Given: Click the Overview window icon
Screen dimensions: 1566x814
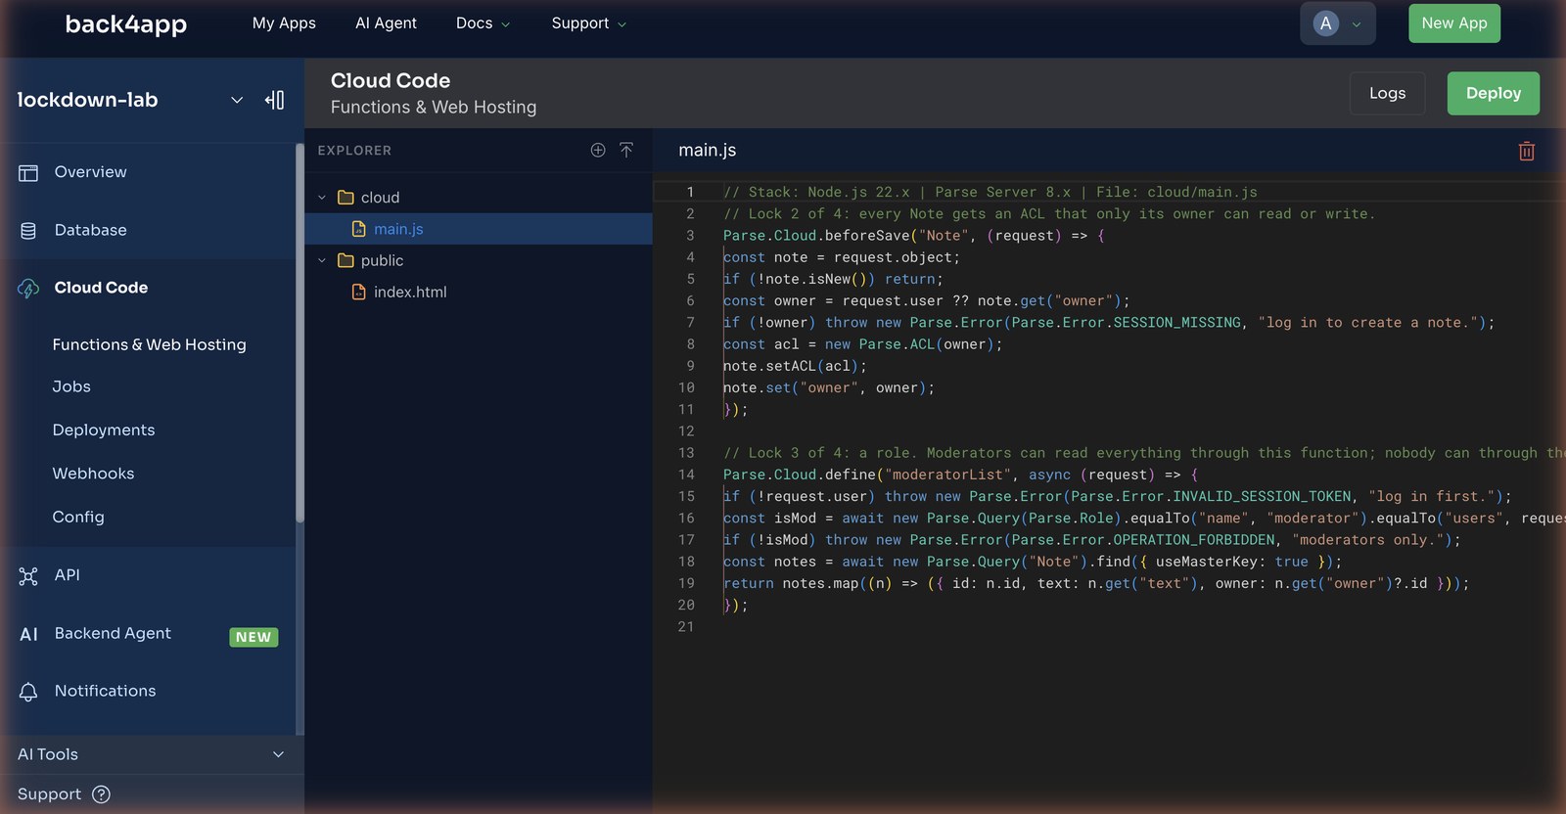Looking at the screenshot, I should (x=28, y=173).
